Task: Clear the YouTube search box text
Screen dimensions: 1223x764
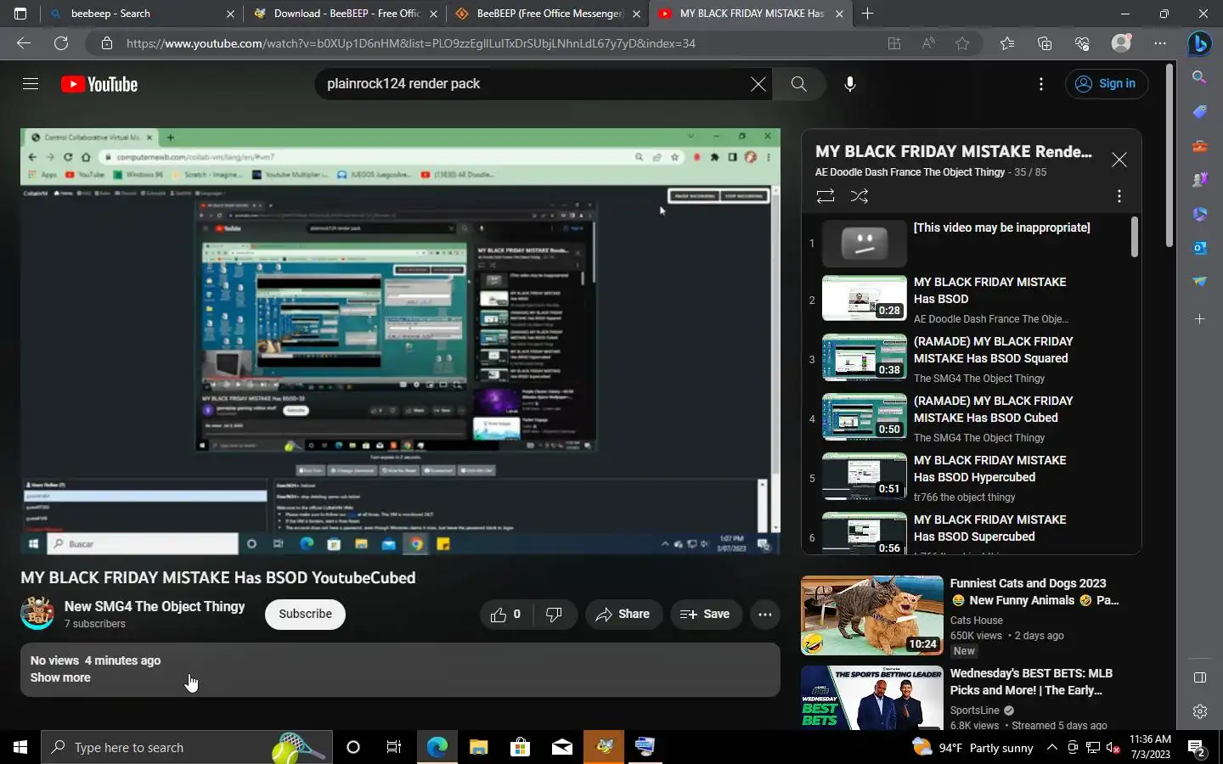Action: coord(758,84)
